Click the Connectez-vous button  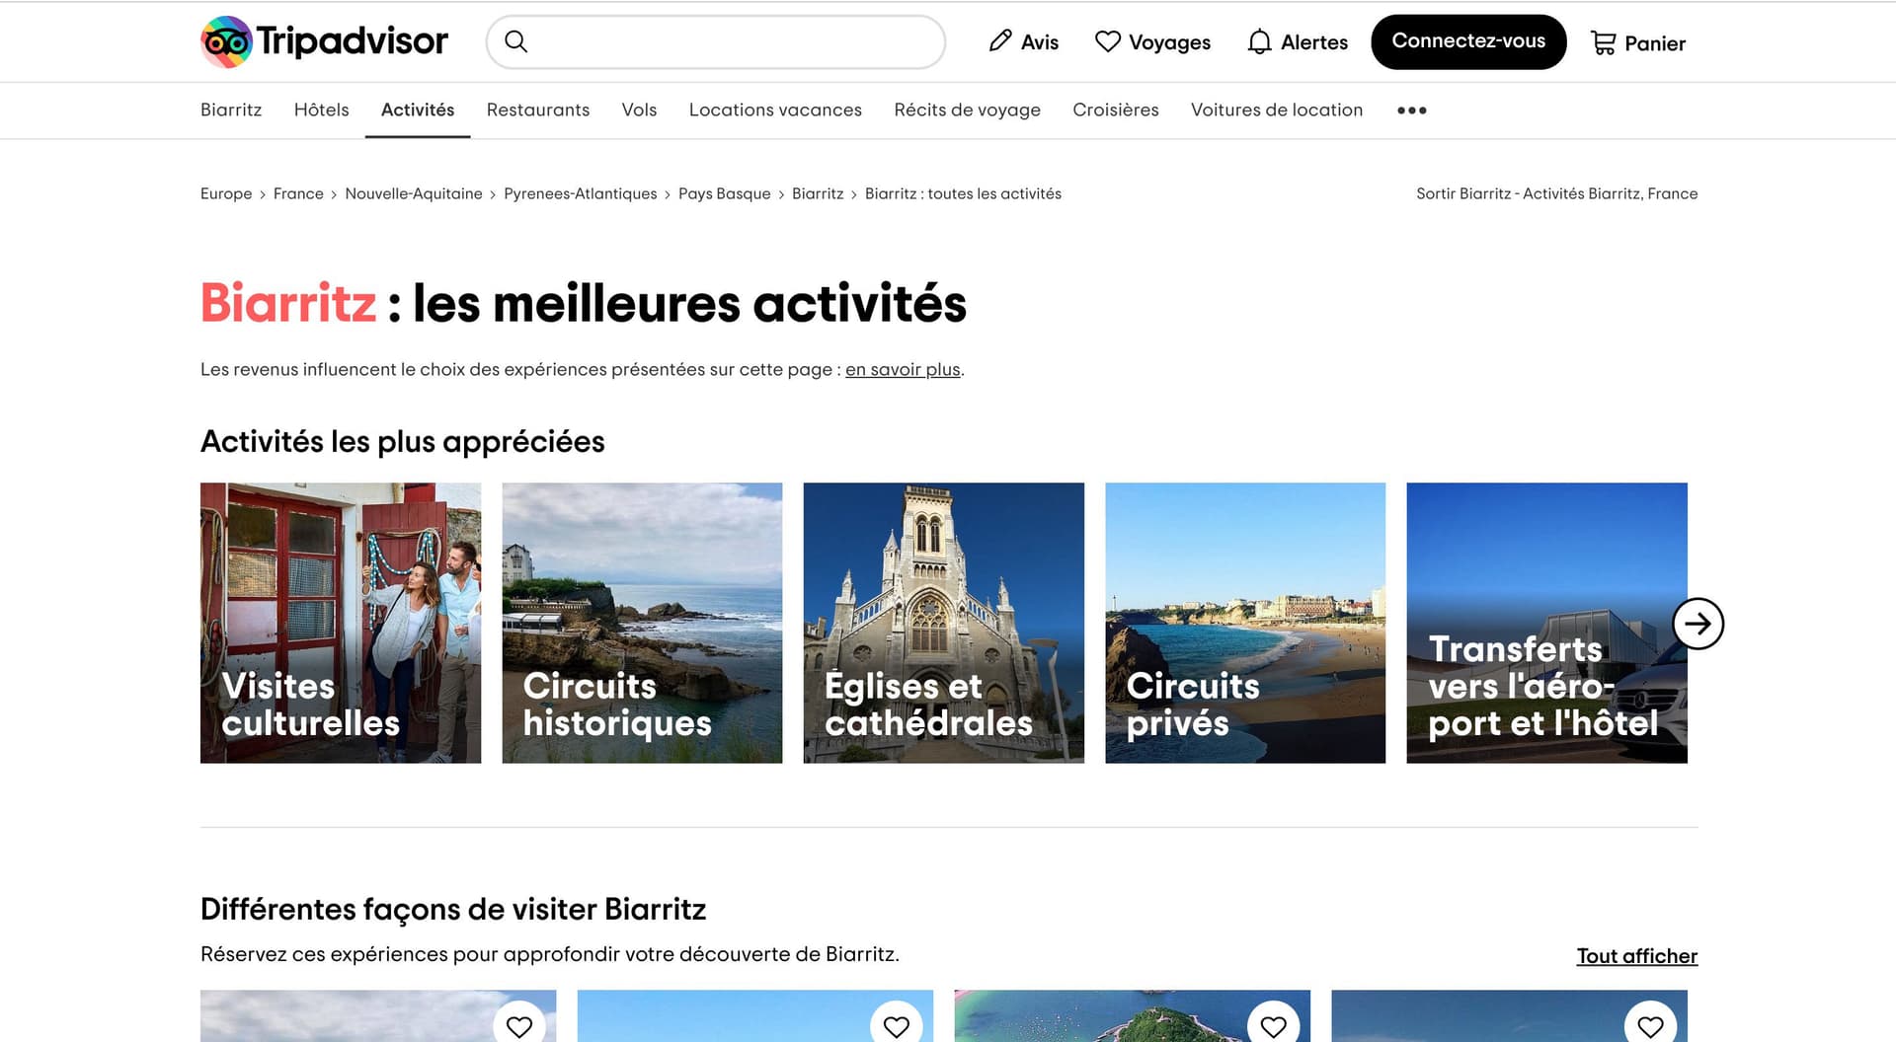tap(1467, 41)
